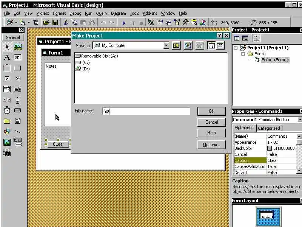Screen dimensions: 302x227
Task: Select the OLE control tool
Action: tap(7, 153)
